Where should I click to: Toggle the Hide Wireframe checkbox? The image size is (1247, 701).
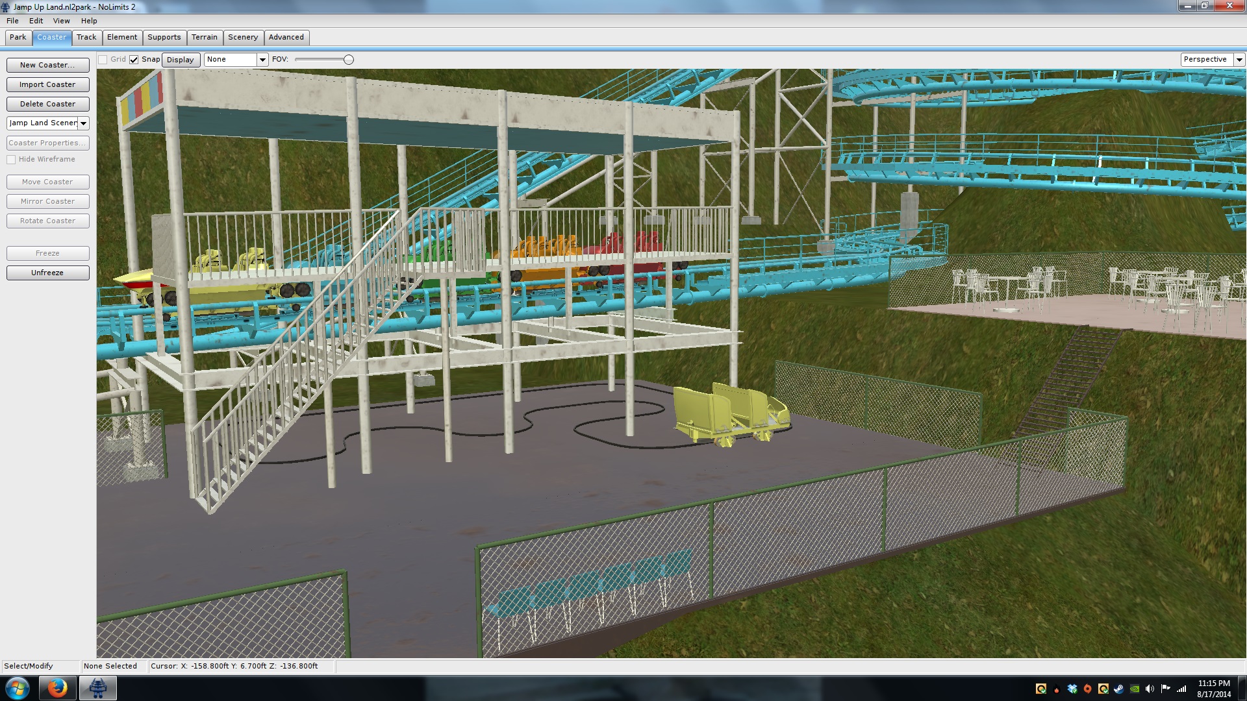[x=11, y=160]
